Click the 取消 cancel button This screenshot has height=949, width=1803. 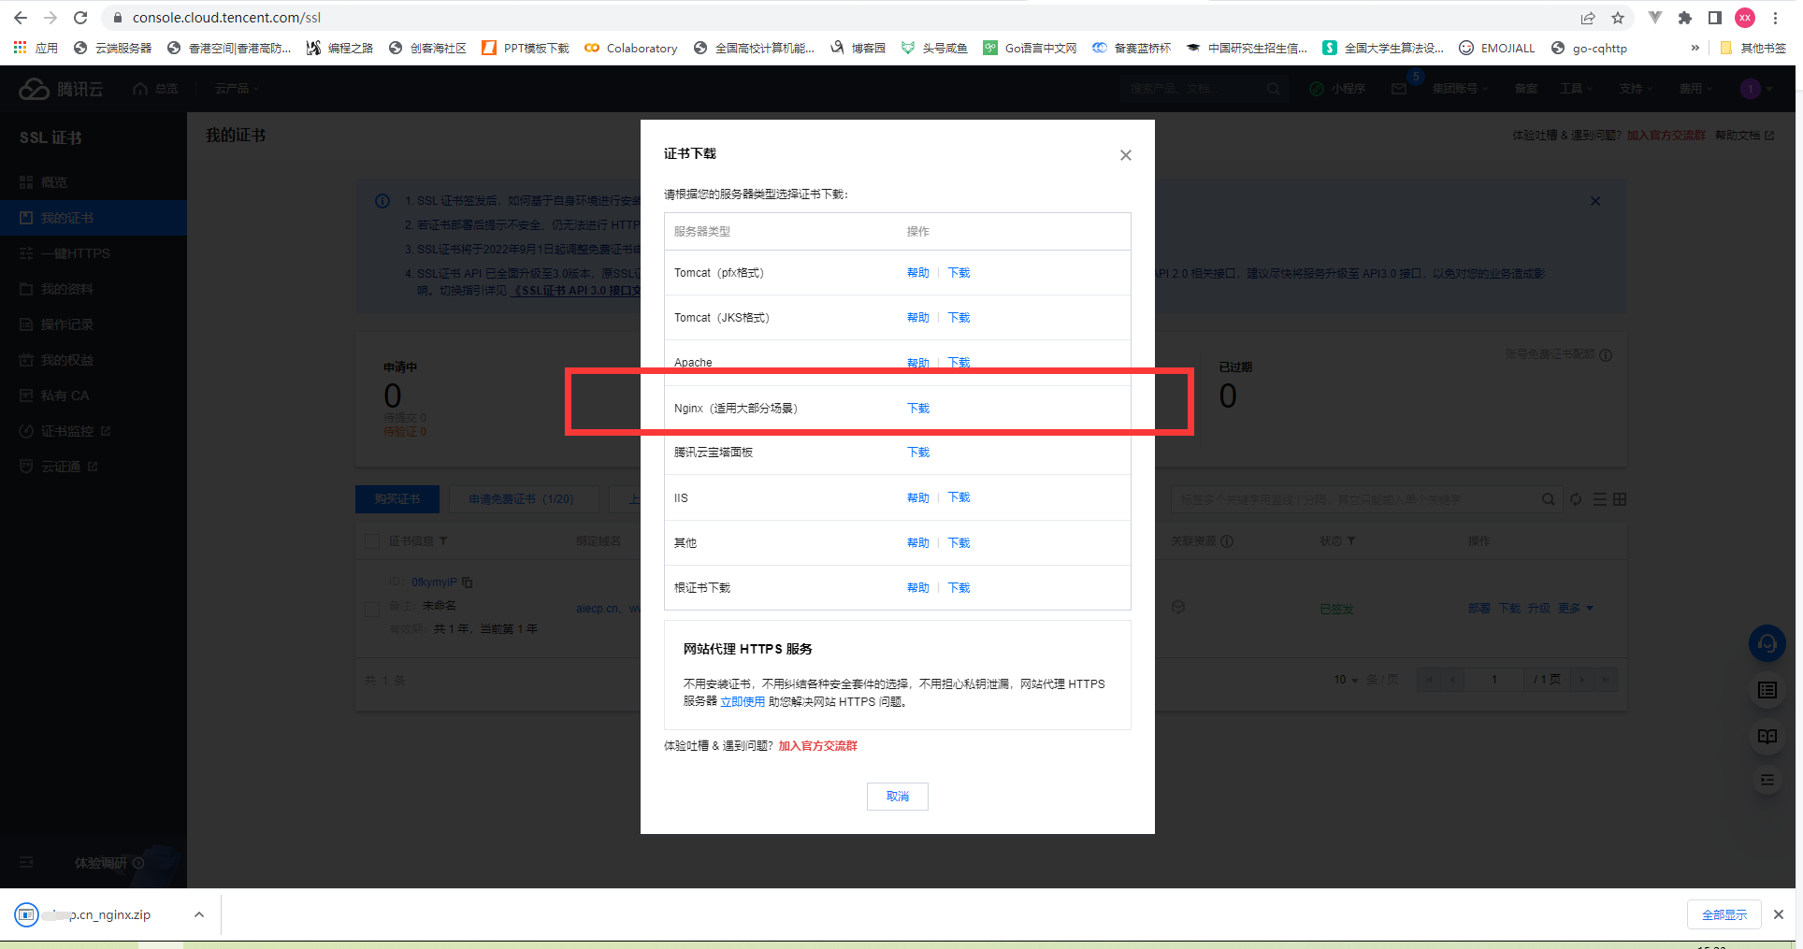(898, 797)
